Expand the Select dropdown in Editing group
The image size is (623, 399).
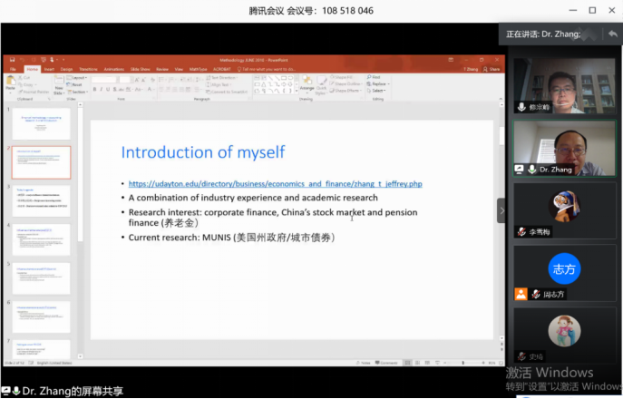coord(376,90)
